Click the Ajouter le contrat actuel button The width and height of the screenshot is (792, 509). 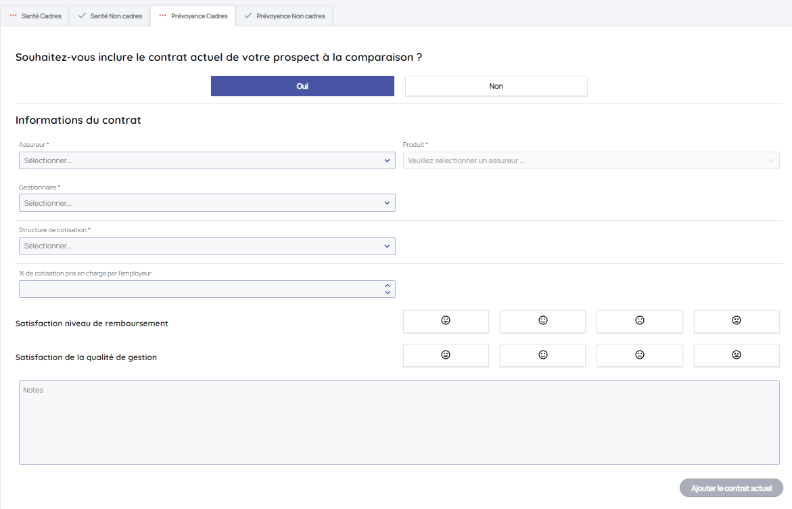(x=731, y=488)
